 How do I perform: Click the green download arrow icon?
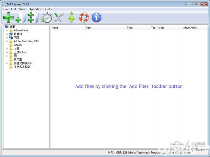coord(71,17)
